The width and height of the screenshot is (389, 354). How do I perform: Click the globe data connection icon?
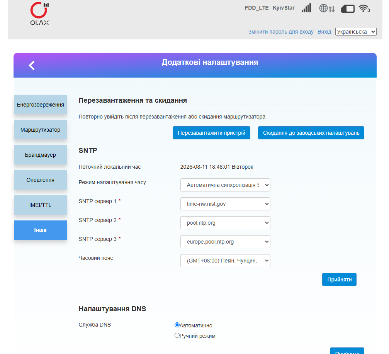point(327,8)
